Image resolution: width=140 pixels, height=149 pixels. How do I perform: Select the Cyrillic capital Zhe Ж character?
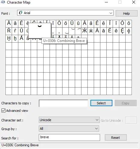tap(84, 31)
